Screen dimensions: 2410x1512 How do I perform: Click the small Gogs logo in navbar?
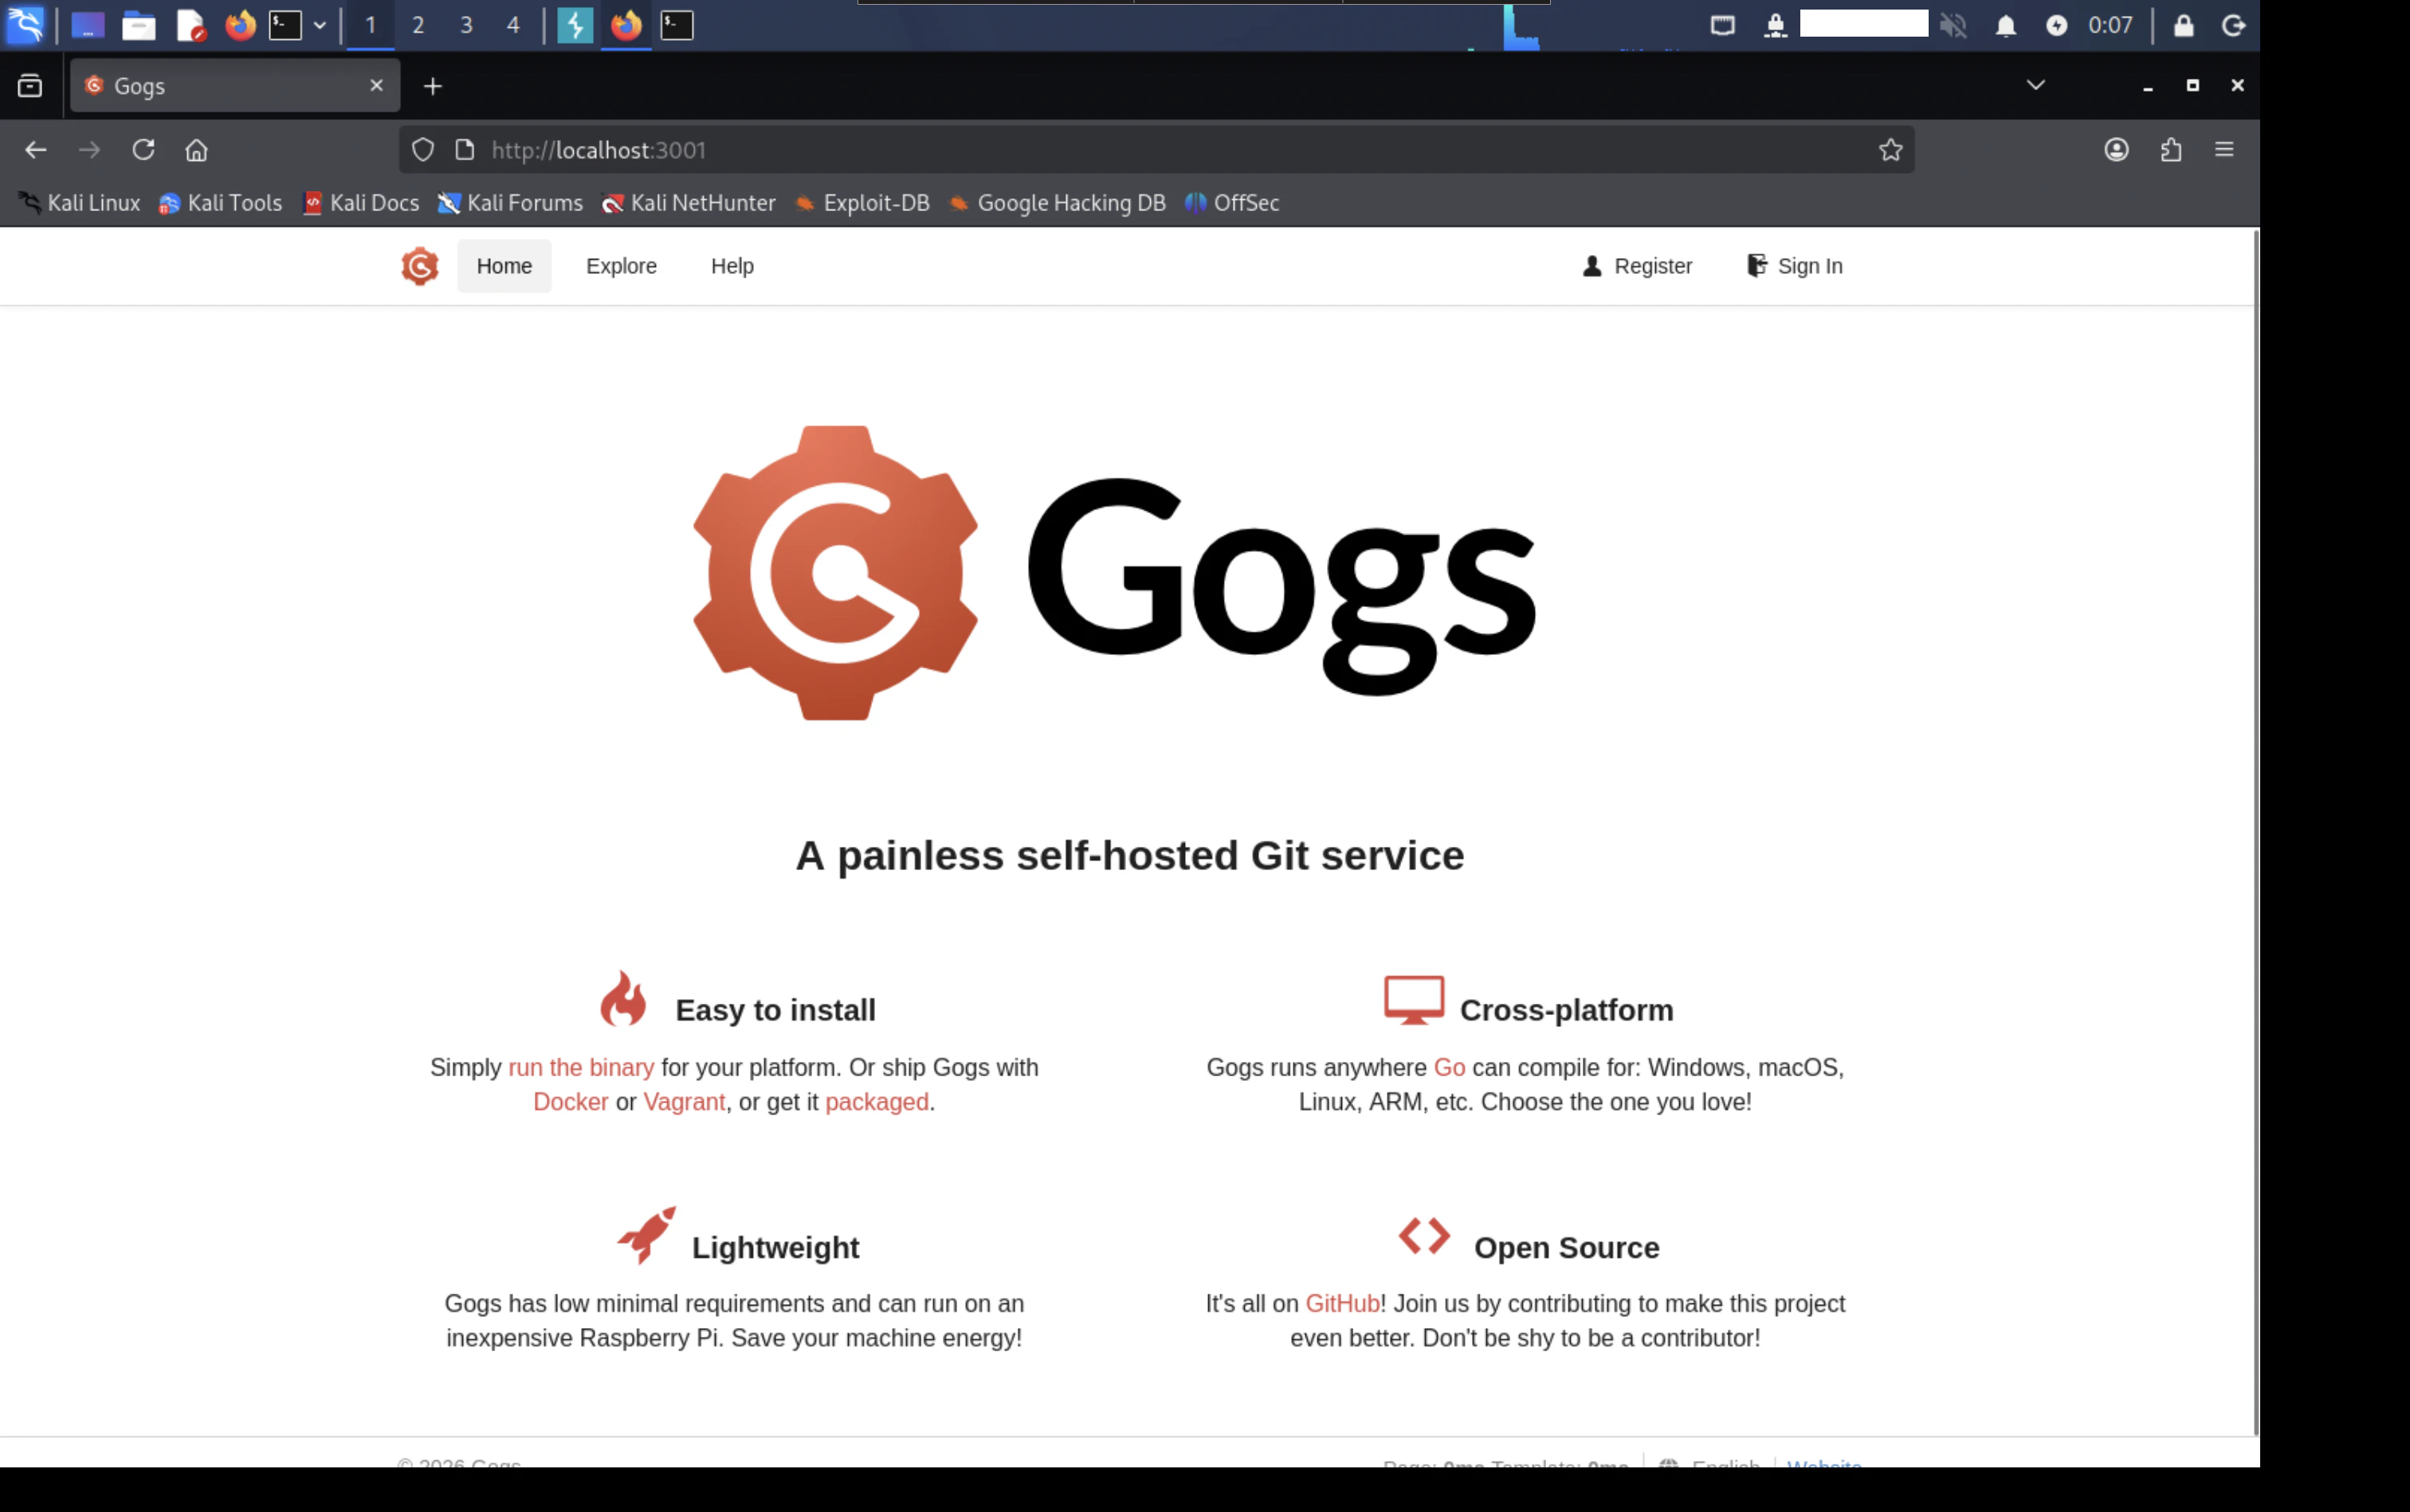click(x=419, y=266)
